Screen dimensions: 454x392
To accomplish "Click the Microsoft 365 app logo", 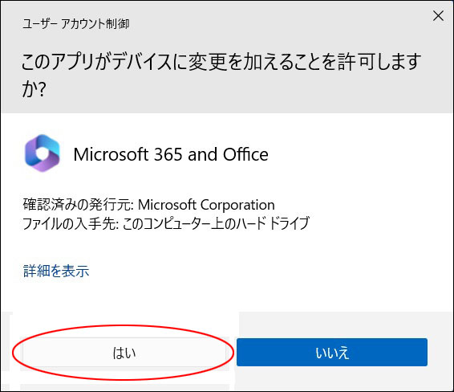I will [43, 153].
